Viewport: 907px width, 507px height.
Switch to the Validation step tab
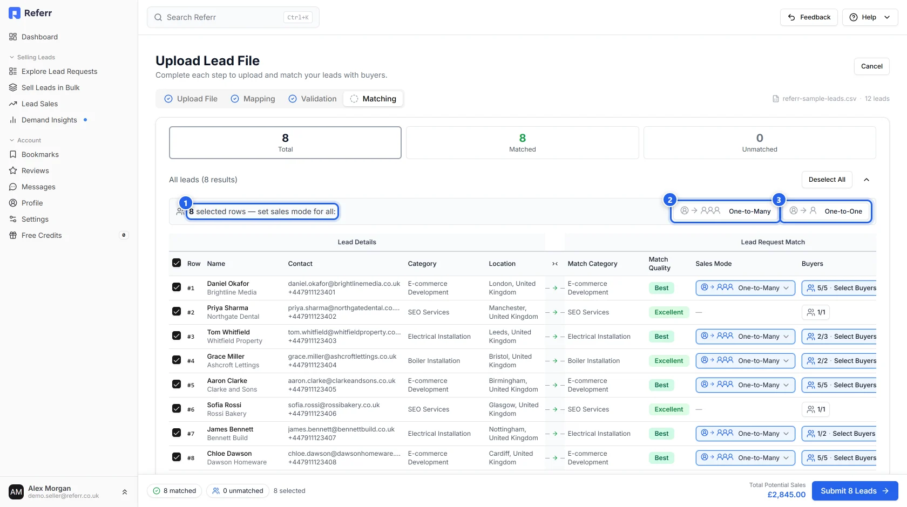[x=313, y=99]
